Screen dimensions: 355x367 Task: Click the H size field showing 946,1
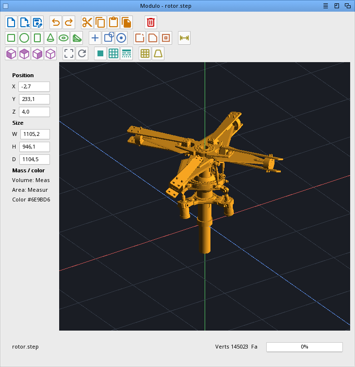coord(34,147)
